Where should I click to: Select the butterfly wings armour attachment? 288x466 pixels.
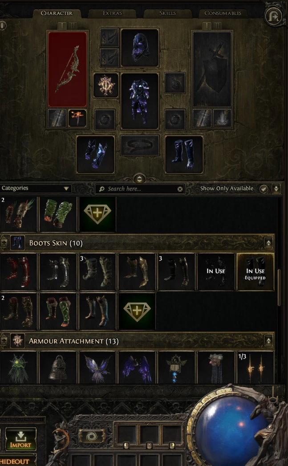[97, 368]
